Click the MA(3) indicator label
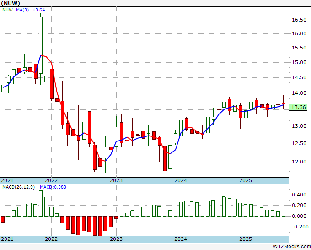The width and height of the screenshot is (311, 250). pyautogui.click(x=22, y=10)
